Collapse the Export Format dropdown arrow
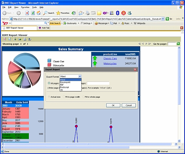The image size is (185, 154). (x=80, y=76)
